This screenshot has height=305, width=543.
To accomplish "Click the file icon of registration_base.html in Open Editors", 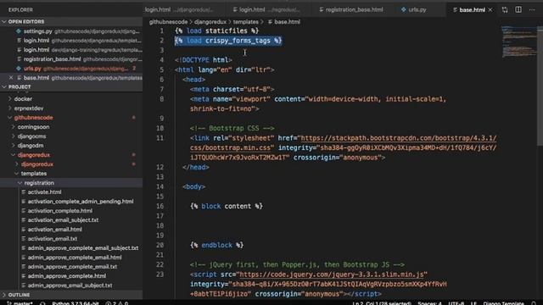I will coord(19,59).
